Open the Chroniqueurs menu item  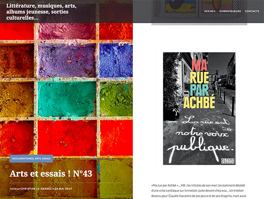(230, 11)
